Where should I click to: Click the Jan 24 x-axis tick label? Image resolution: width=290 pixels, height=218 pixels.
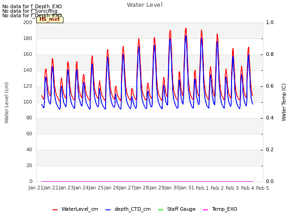[81, 188]
